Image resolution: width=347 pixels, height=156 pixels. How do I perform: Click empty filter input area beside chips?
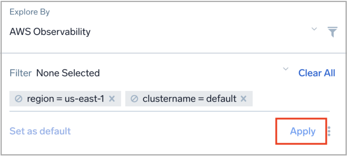point(290,99)
